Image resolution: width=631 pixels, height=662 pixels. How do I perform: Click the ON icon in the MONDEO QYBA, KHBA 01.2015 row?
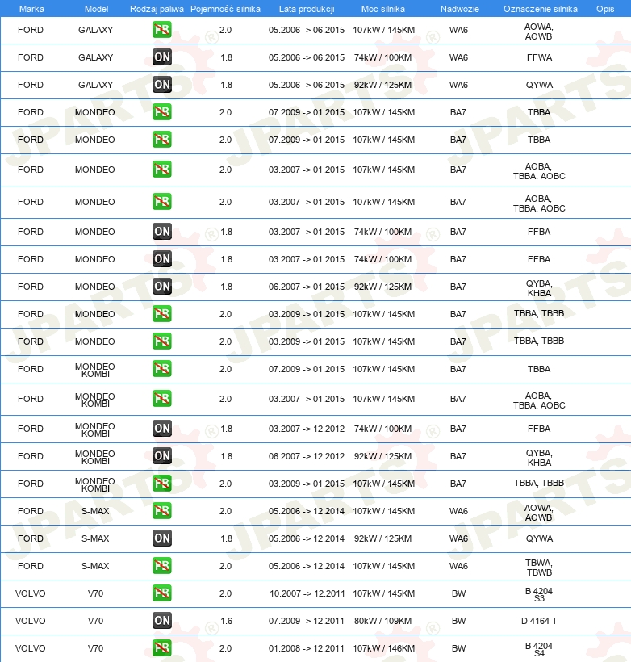coord(162,287)
